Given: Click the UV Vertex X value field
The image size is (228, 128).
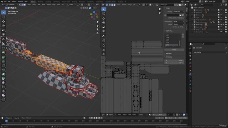Looking at the screenshot, I should (174, 61).
